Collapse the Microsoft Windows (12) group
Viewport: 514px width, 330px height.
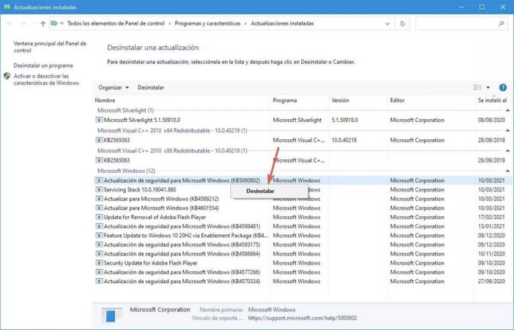[507, 171]
